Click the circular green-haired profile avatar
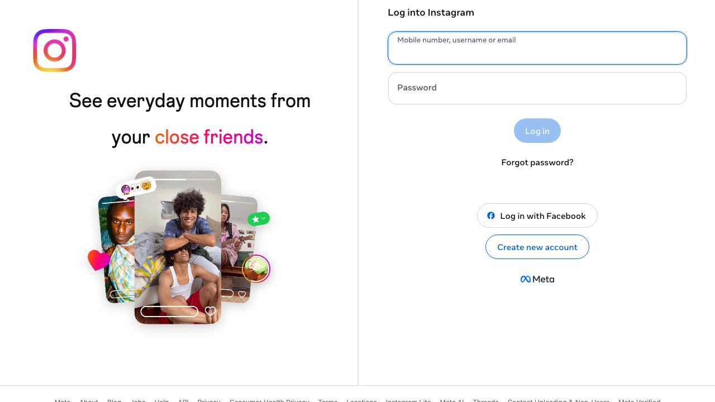Screen dimensions: 715x402 coord(256,269)
